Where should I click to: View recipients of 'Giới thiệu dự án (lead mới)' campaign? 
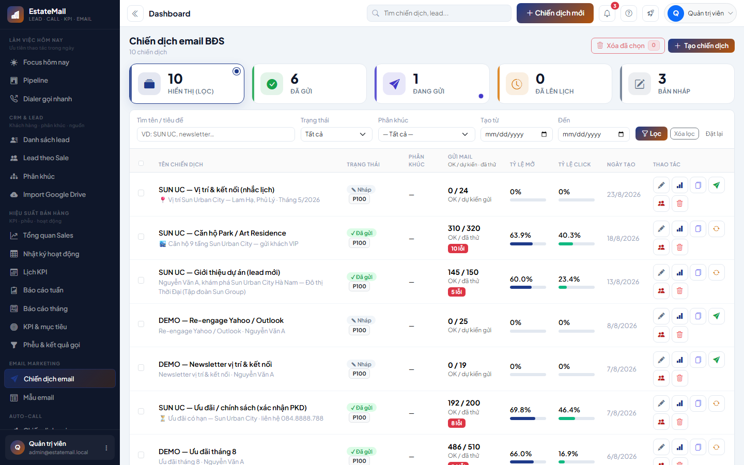coord(661,291)
